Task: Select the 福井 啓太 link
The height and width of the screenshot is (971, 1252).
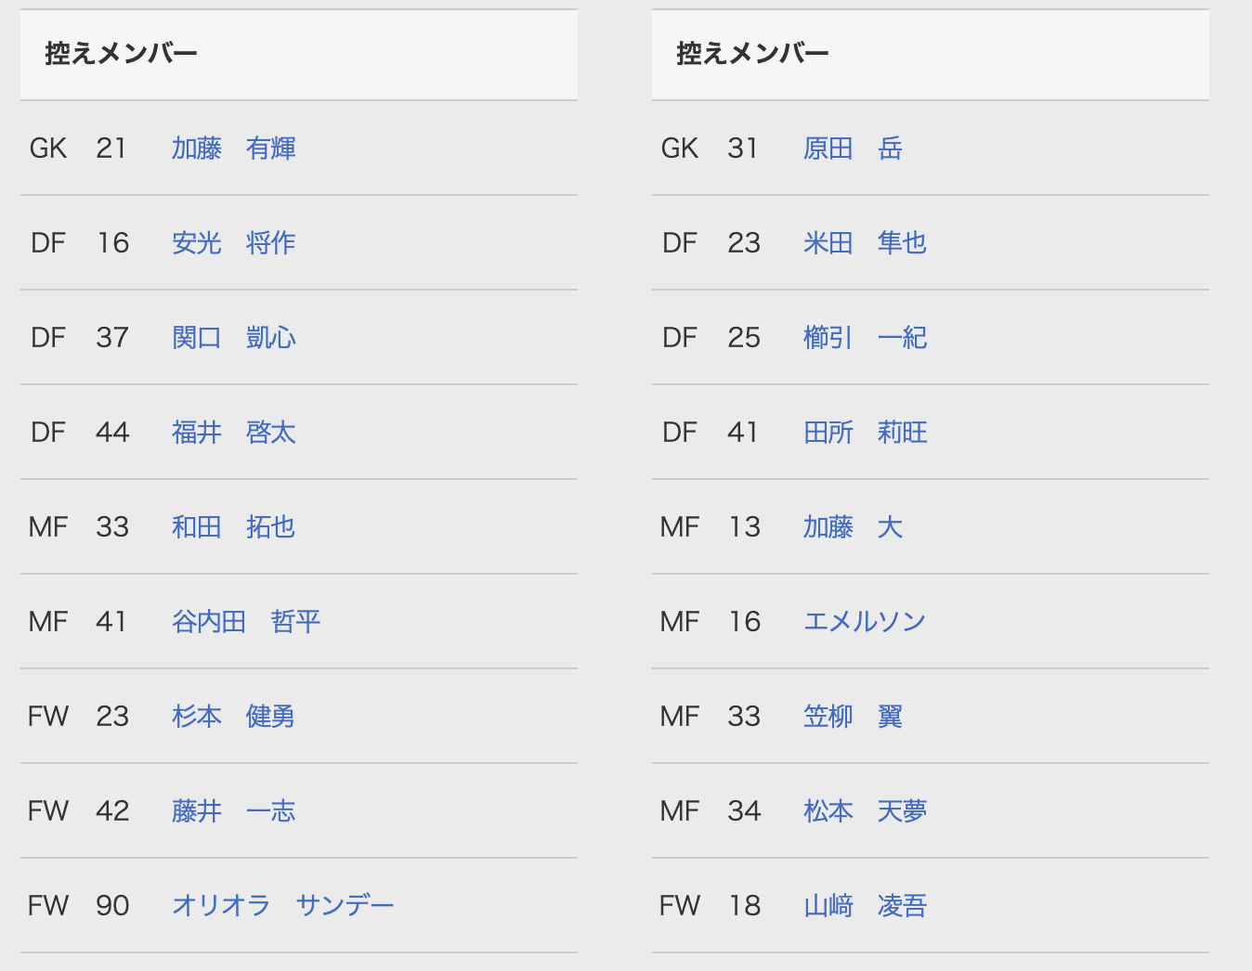Action: coord(233,433)
